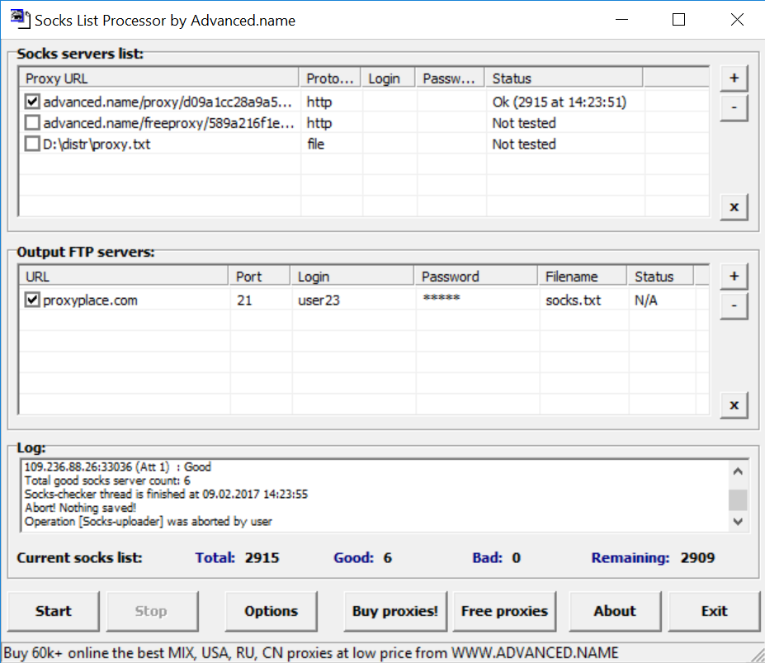Click the FTP Login column header

pyautogui.click(x=352, y=277)
